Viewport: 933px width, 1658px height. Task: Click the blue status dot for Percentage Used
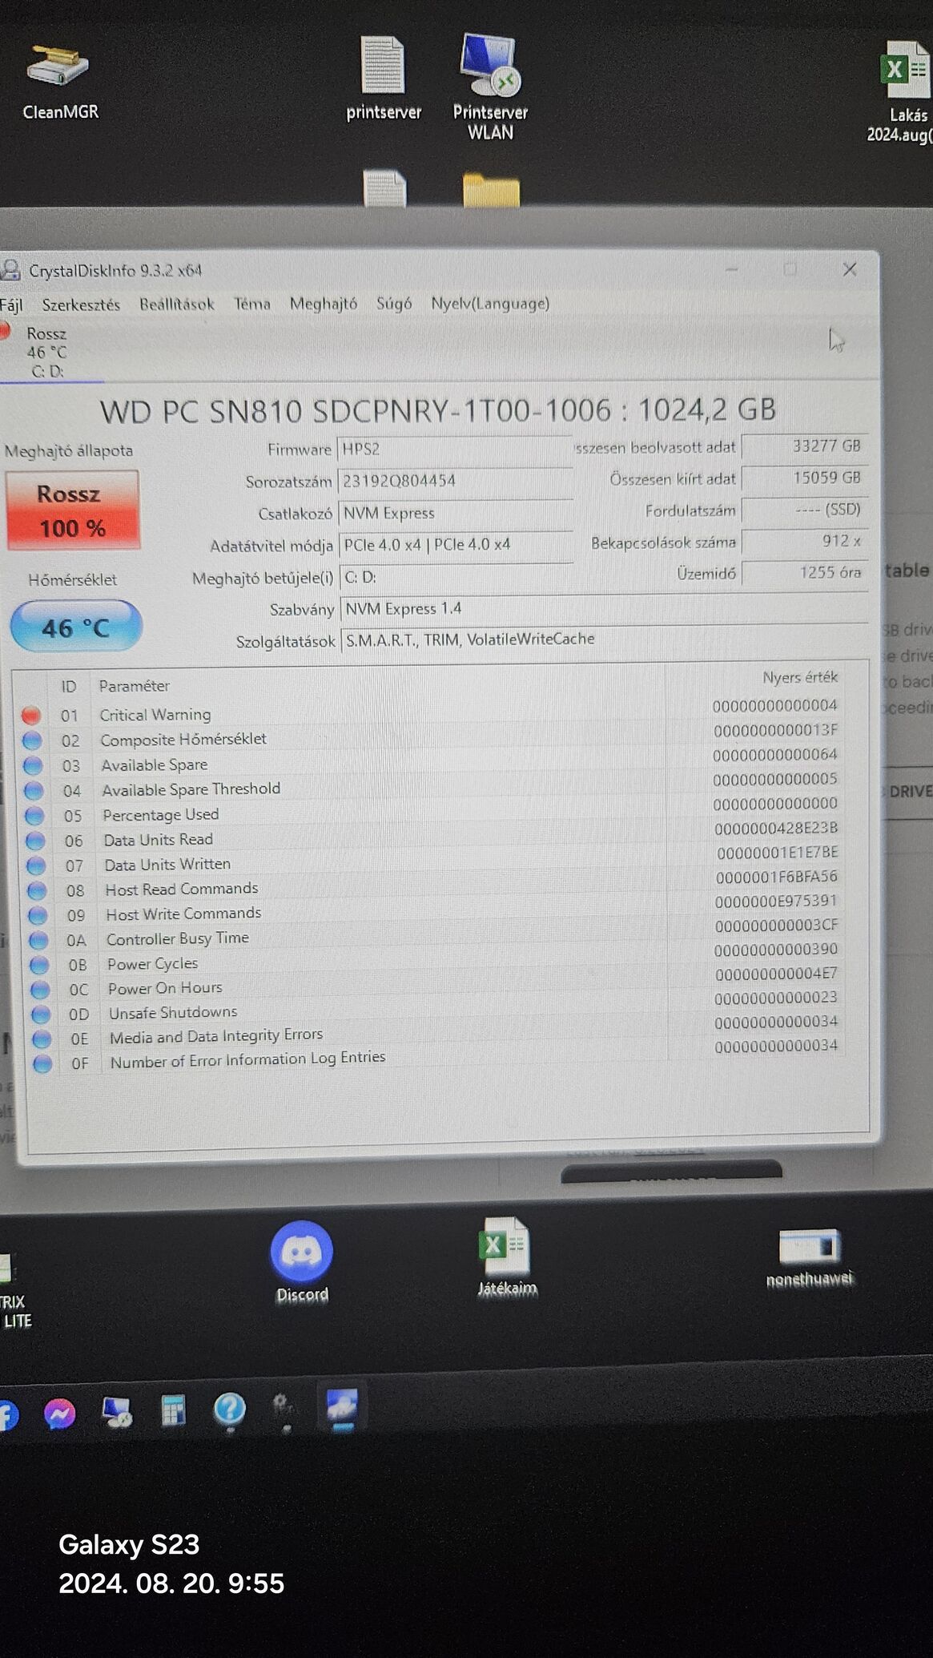pos(34,816)
